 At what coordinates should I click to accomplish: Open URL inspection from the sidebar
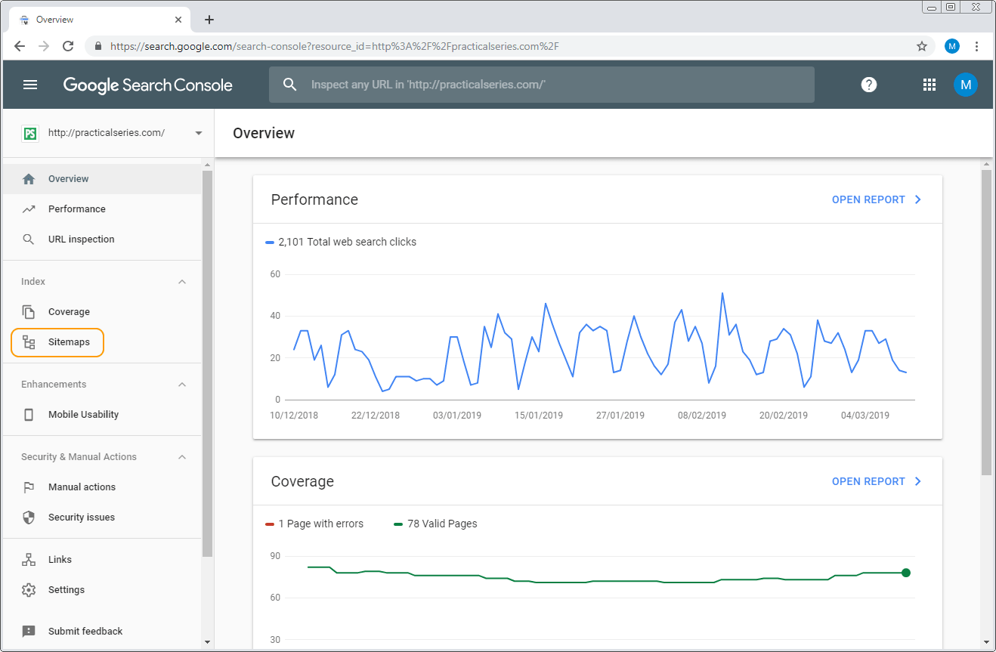click(102, 239)
